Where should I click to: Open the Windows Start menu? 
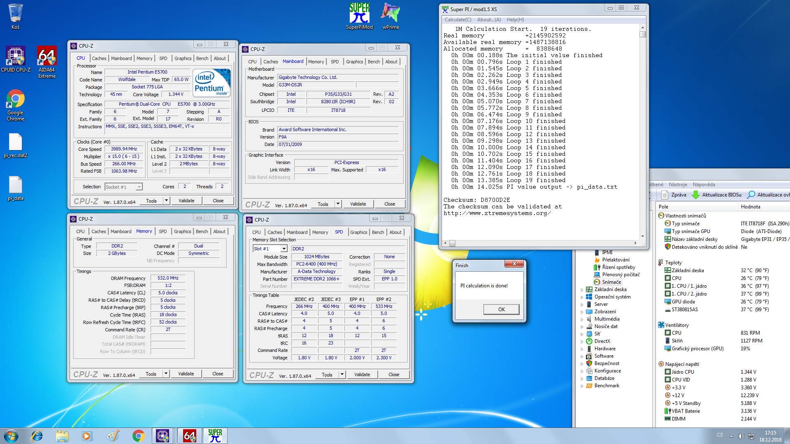[11, 436]
